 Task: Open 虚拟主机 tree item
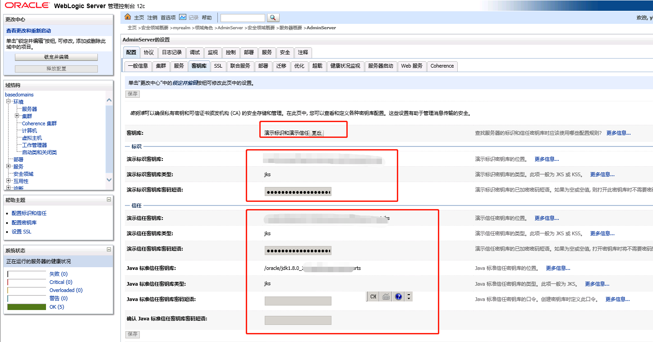point(32,138)
